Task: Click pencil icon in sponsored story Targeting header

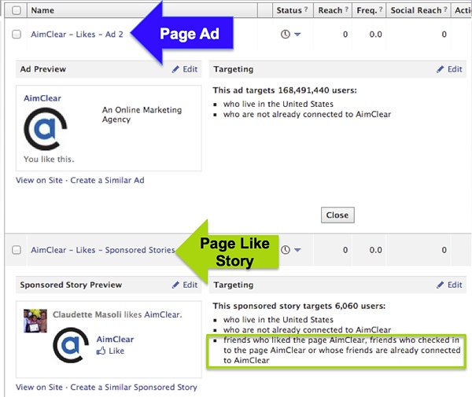Action: coord(440,285)
